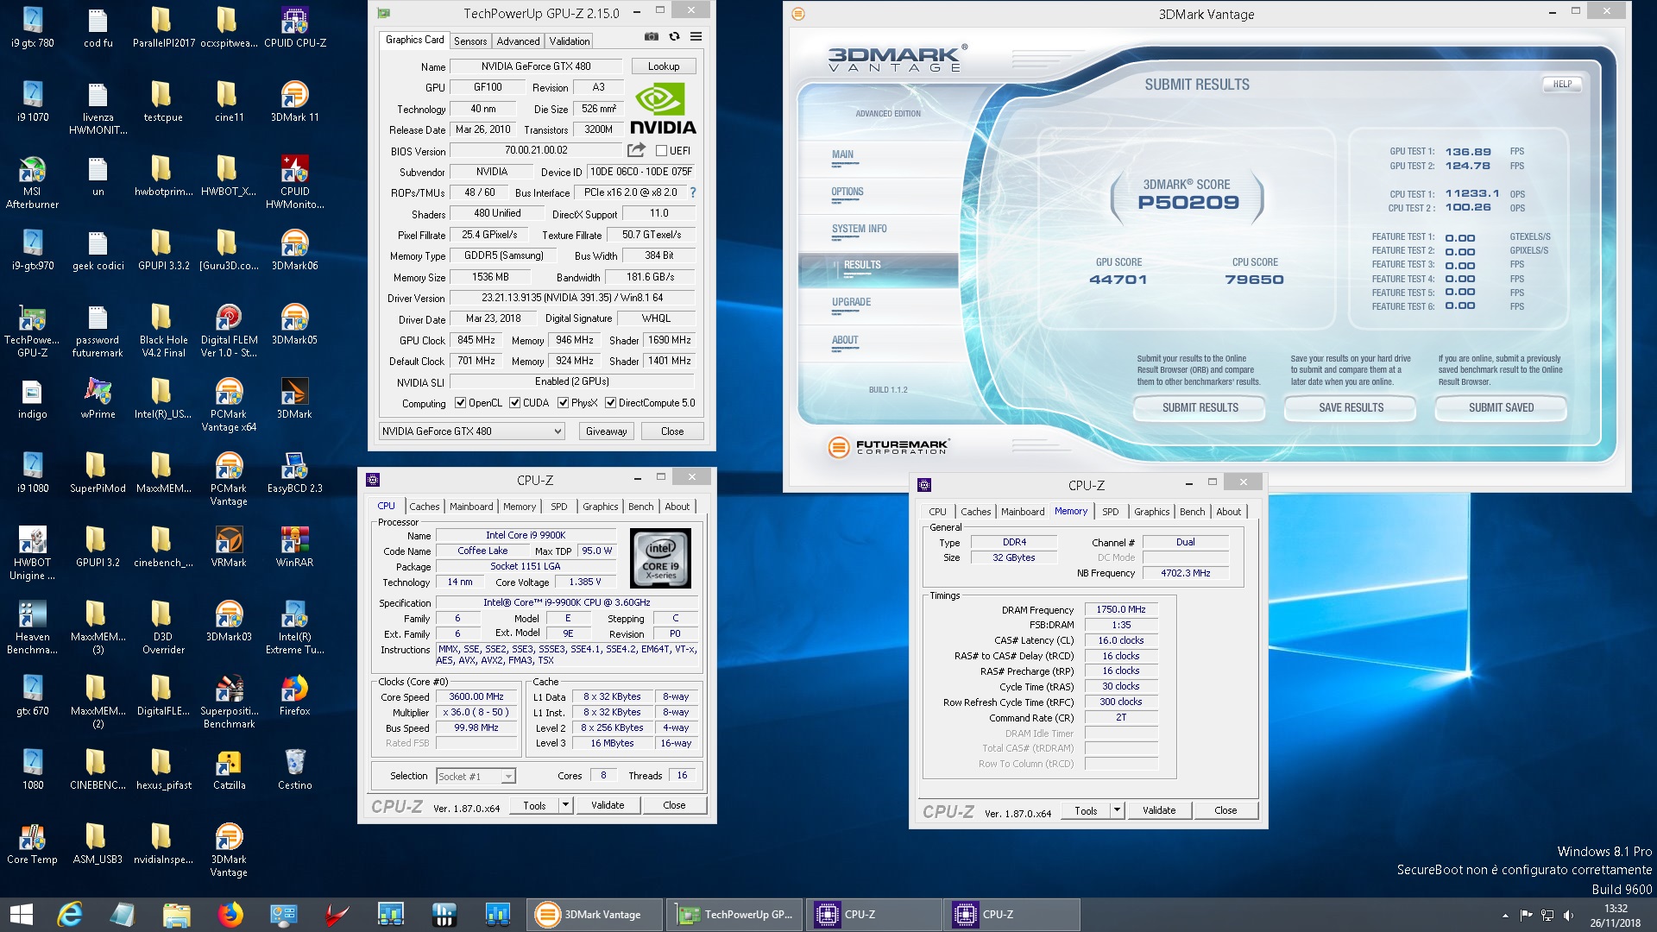Viewport: 1657px width, 932px height.
Task: Click the Core Speed value 3600.00 MHz
Action: click(476, 696)
